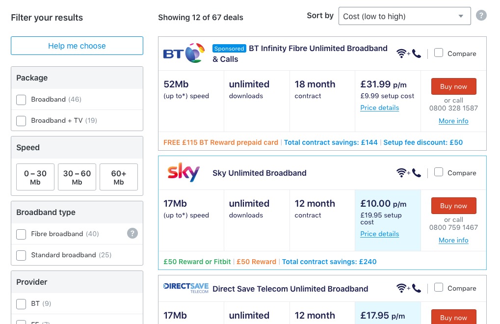Tick the Broadband + TV package checkbox
Viewport: 500px width, 324px height.
click(x=21, y=121)
